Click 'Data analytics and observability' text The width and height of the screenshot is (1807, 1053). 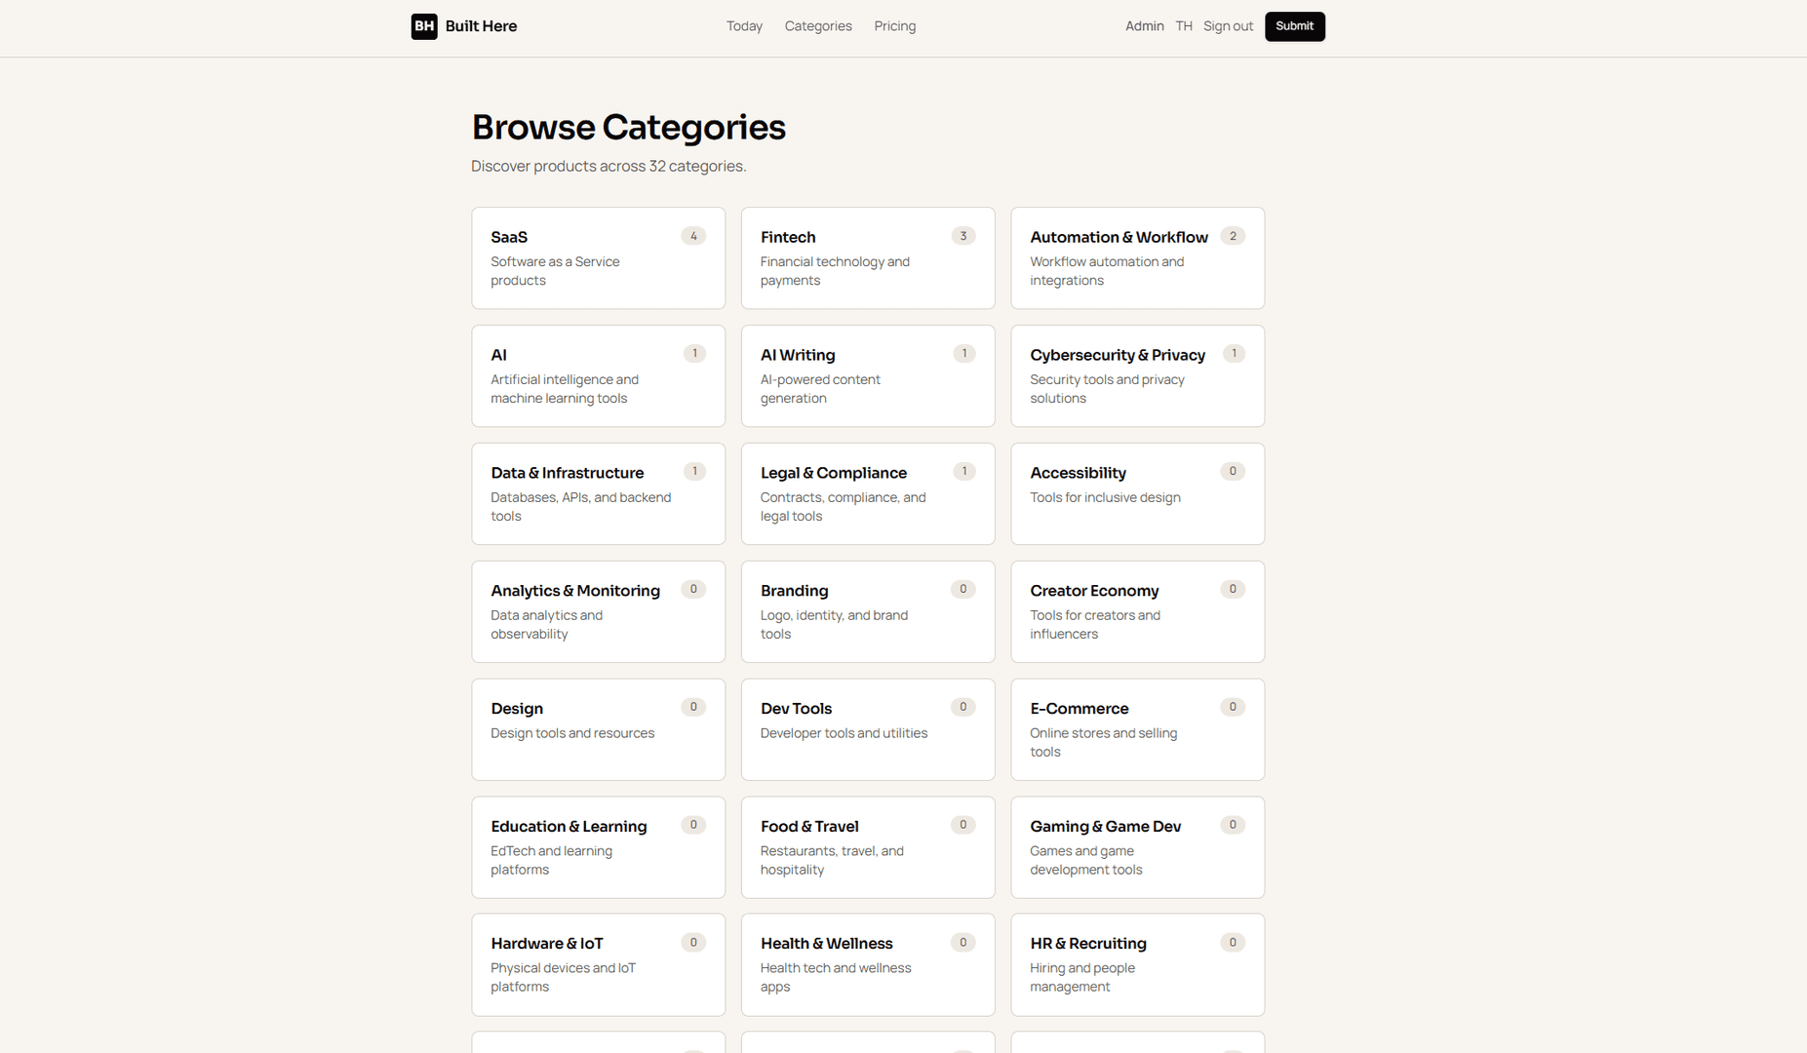click(547, 625)
